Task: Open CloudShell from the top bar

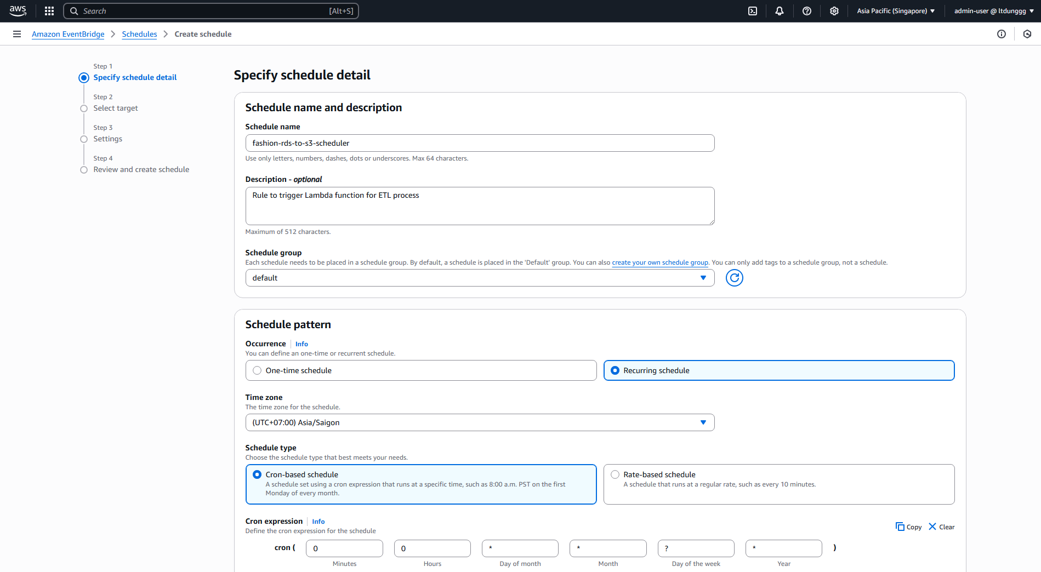Action: [753, 11]
